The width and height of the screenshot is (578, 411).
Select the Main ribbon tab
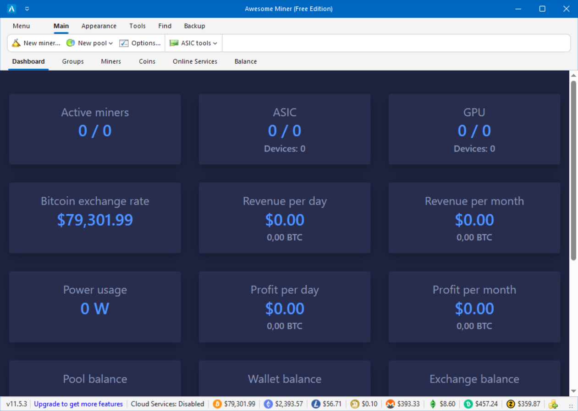61,26
